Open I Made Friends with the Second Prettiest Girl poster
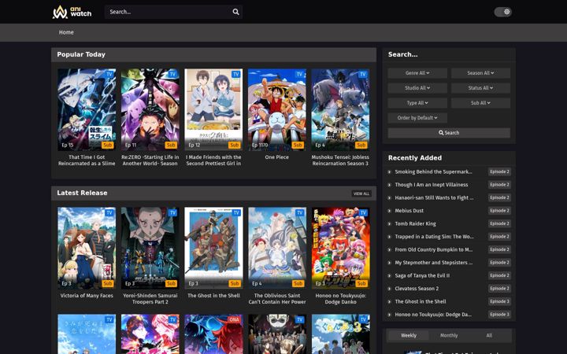 pos(213,109)
